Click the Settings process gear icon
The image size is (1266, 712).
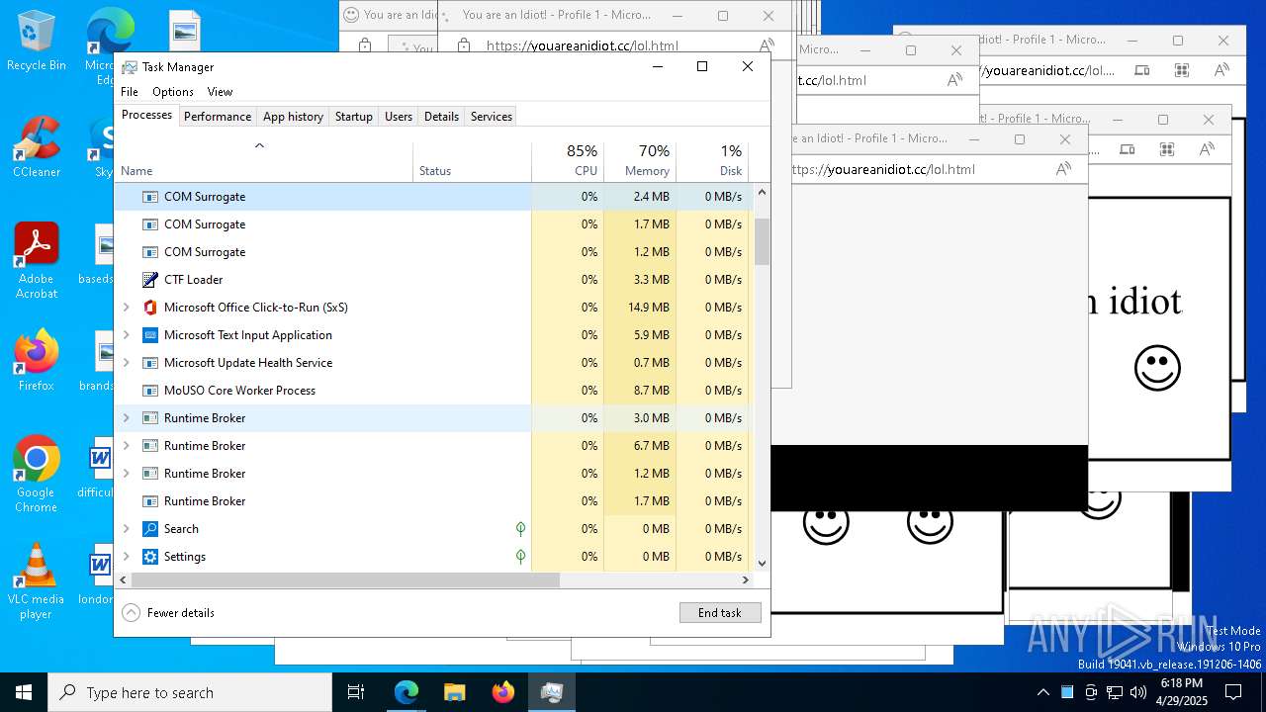tap(150, 557)
